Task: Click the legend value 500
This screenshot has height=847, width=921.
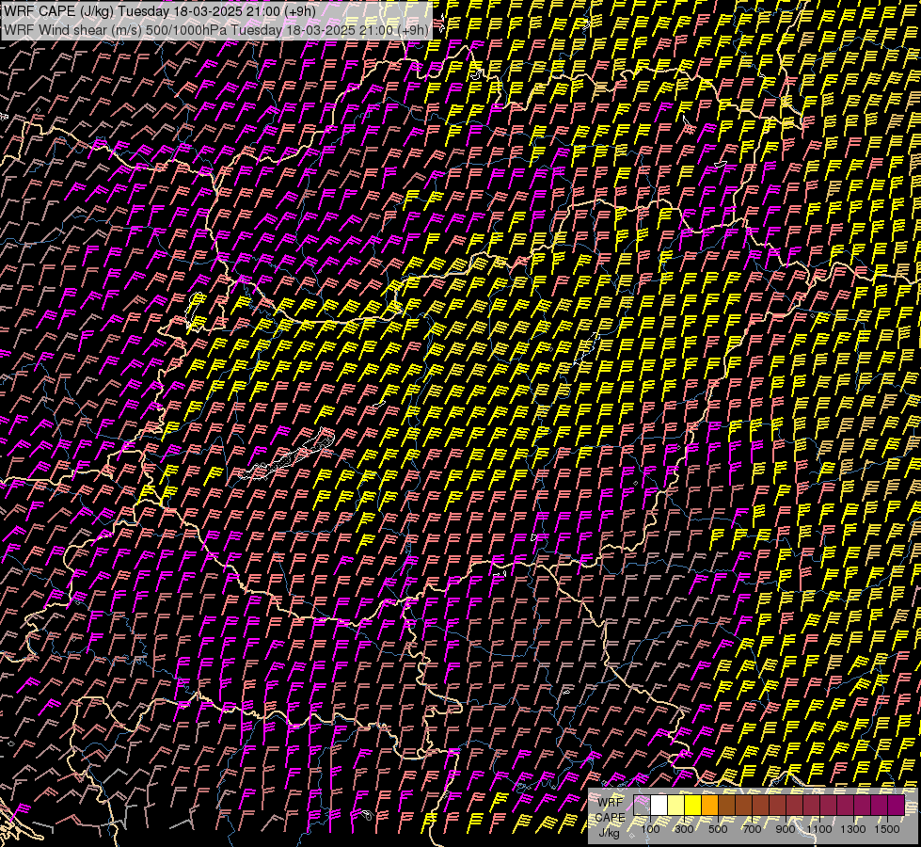Action: (x=718, y=829)
